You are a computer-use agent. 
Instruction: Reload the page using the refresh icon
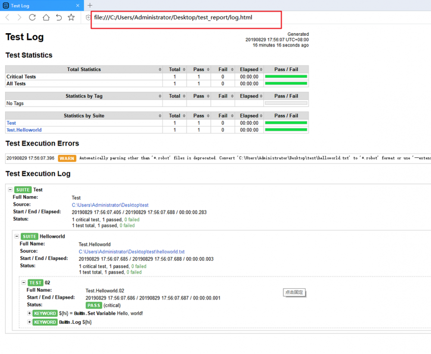tap(32, 18)
